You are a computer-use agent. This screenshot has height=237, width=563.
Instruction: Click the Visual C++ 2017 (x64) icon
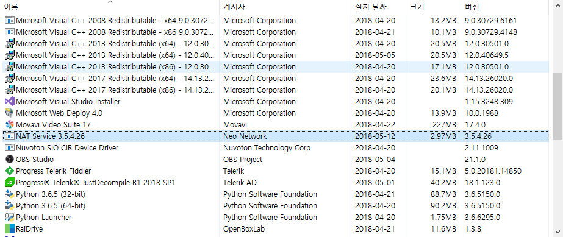click(10, 78)
